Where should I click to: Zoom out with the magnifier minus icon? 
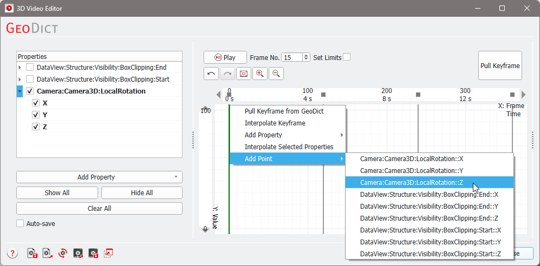coord(276,74)
